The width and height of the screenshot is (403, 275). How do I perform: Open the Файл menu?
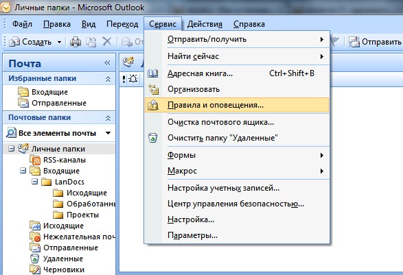[22, 24]
